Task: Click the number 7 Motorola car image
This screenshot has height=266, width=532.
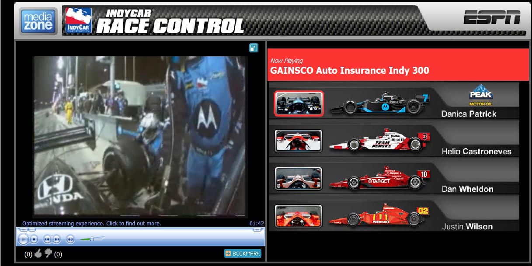Action: (379, 103)
